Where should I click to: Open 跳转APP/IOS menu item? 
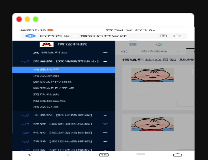(52, 82)
